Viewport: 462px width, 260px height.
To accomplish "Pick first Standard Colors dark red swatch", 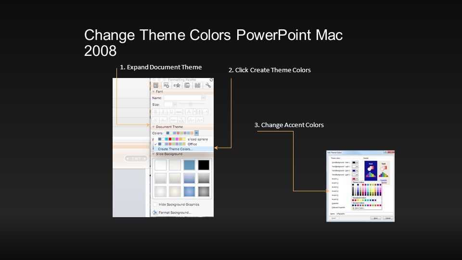I will 353,200.
